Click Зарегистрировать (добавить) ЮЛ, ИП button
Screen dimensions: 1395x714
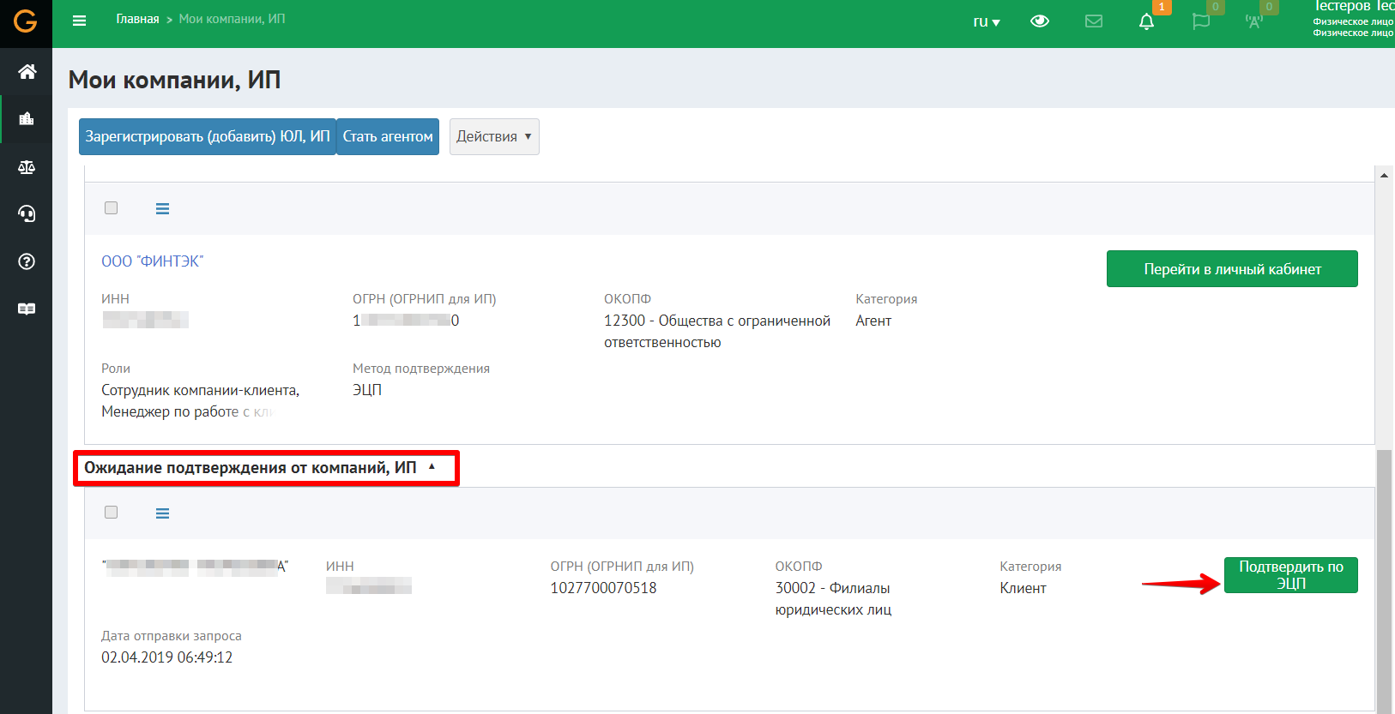pos(208,136)
